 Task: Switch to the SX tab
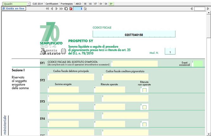click(106, 4)
